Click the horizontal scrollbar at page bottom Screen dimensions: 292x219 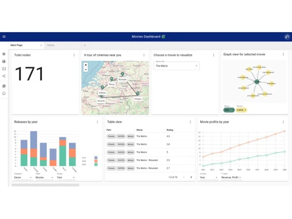point(46,185)
